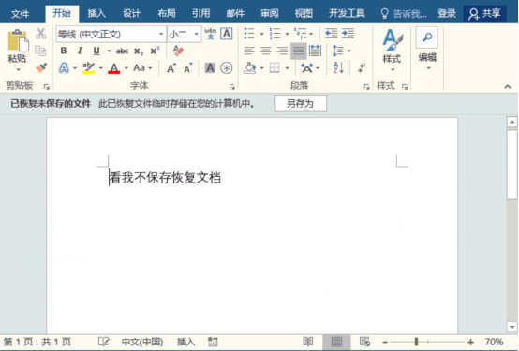Image resolution: width=519 pixels, height=351 pixels.
Task: Center align the text
Action: (265, 51)
